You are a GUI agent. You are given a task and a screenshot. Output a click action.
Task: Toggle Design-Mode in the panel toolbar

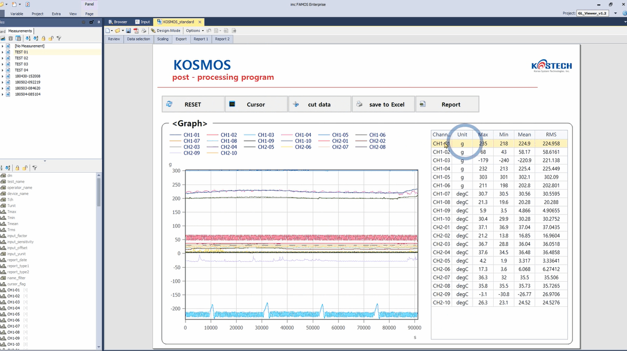click(x=166, y=31)
